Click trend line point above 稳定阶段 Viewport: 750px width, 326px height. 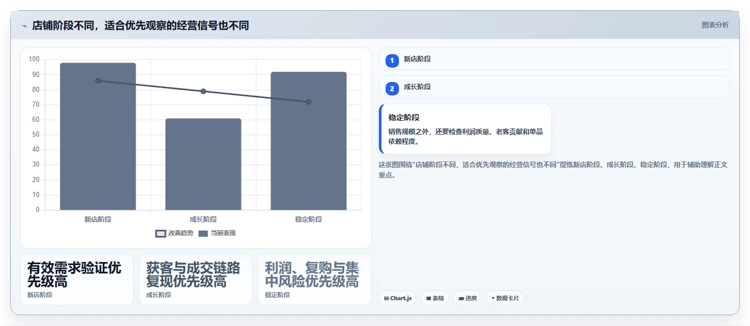[x=309, y=102]
